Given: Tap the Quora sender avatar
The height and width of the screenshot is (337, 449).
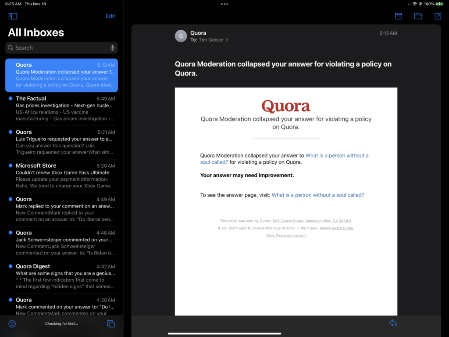Looking at the screenshot, I should [x=181, y=36].
